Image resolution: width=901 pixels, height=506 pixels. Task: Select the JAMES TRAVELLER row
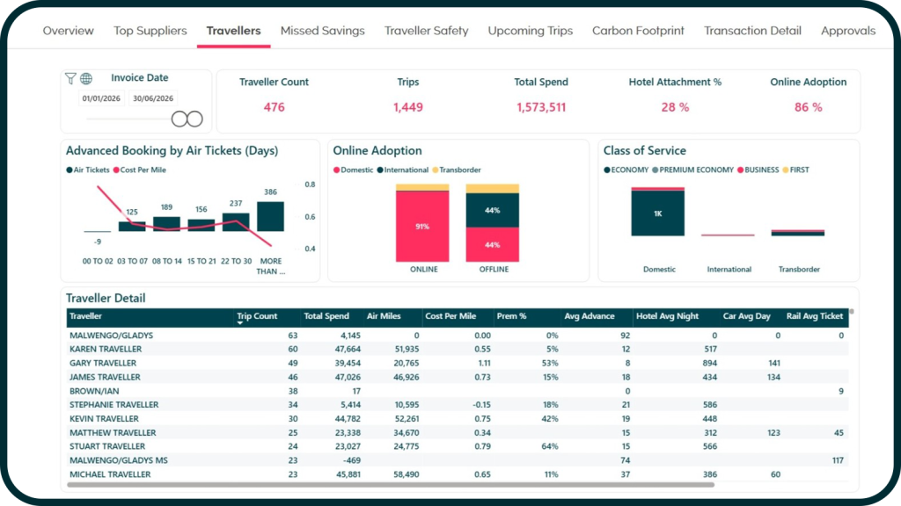(x=458, y=377)
